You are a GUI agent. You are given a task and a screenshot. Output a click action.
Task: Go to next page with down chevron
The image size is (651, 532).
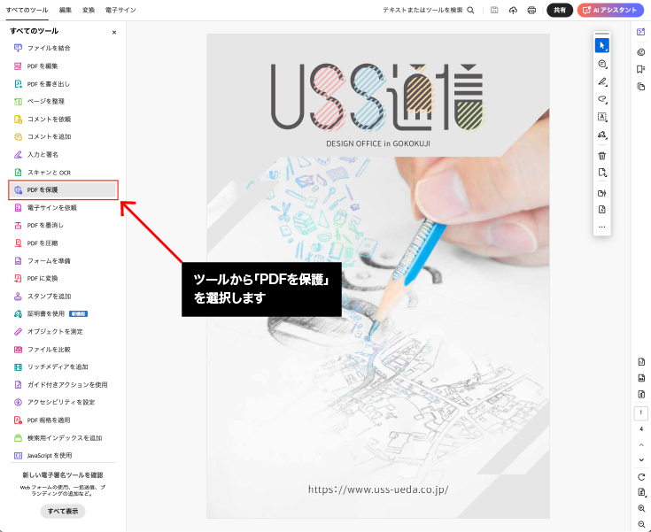641,459
